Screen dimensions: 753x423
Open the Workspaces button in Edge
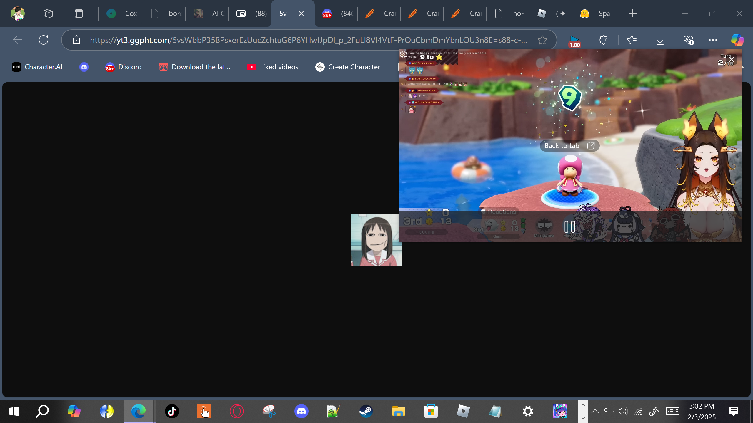click(x=48, y=14)
